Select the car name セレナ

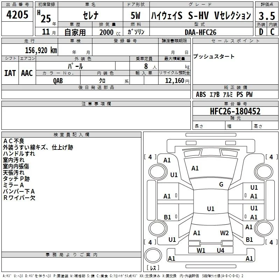[x=91, y=15]
